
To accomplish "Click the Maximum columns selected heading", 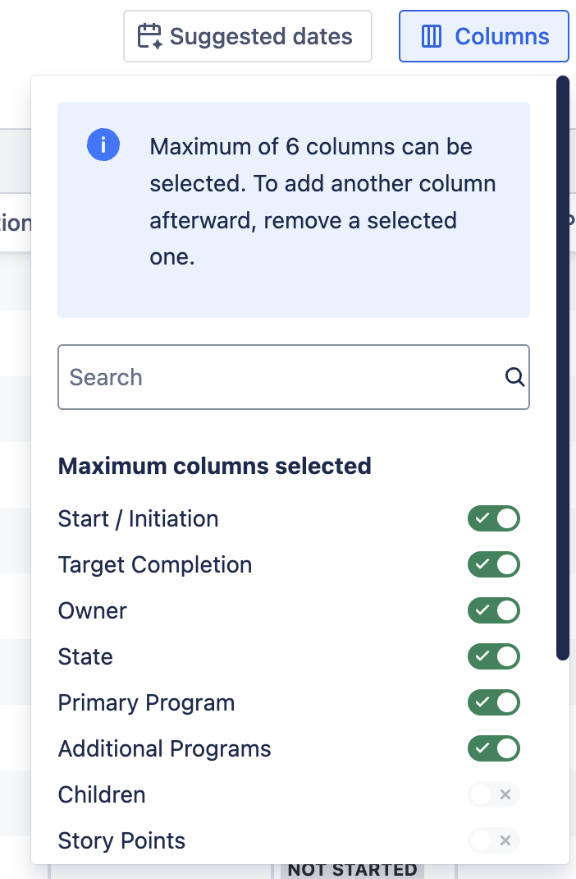I will coord(214,467).
